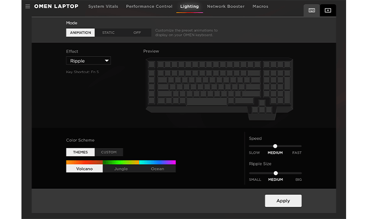Turn lighting mode Off
Screen dimensions: 367x219
pos(137,33)
